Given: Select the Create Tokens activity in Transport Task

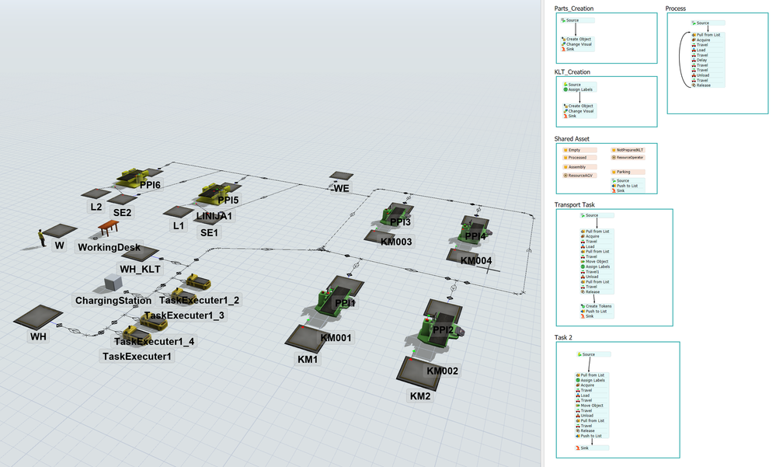Looking at the screenshot, I should pyautogui.click(x=597, y=306).
